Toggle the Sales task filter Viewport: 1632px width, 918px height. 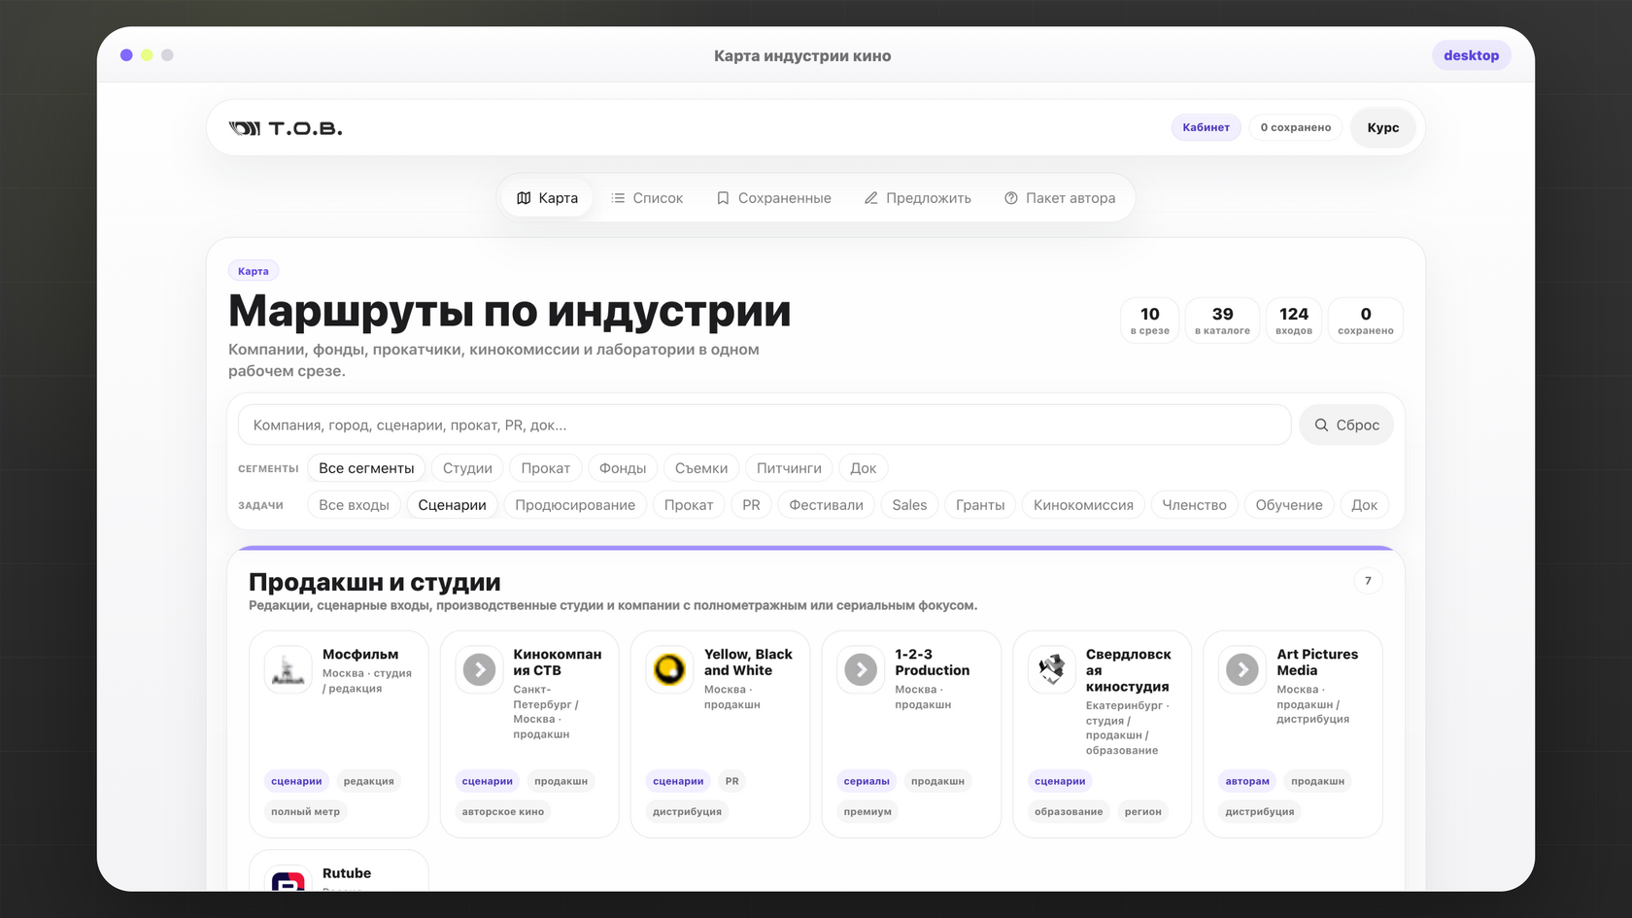click(909, 505)
